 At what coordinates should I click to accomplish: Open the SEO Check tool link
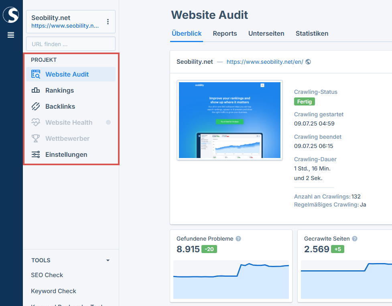[47, 275]
